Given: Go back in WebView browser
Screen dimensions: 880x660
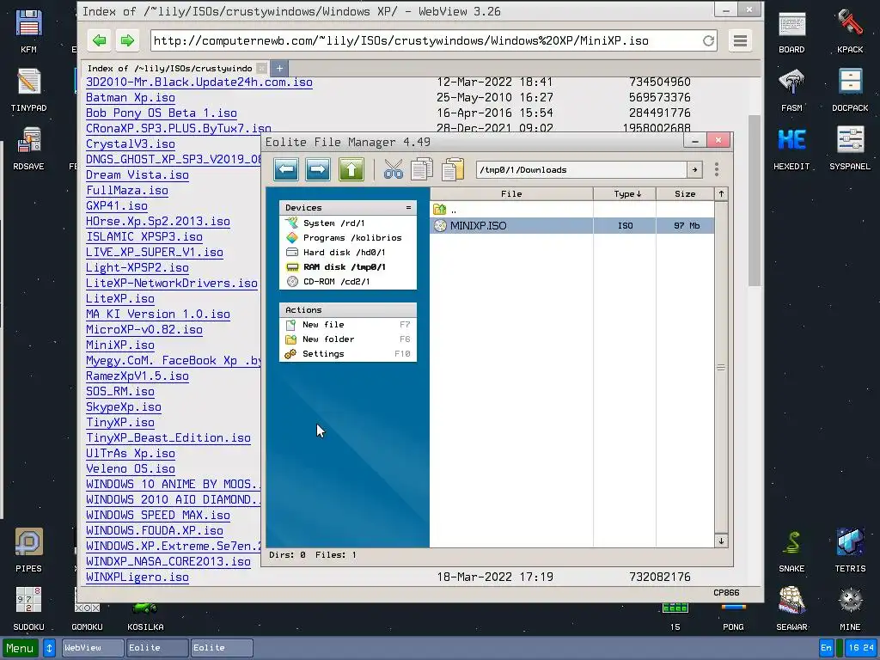Looking at the screenshot, I should click(x=100, y=40).
